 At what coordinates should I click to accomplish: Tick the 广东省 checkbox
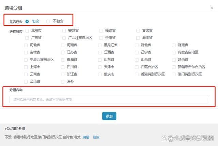click(x=27, y=37)
